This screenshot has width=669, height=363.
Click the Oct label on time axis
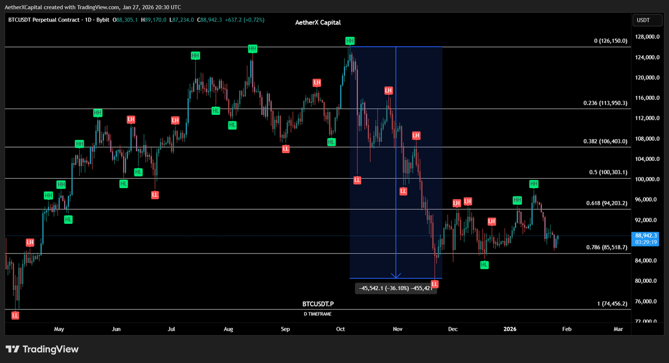tap(340, 330)
